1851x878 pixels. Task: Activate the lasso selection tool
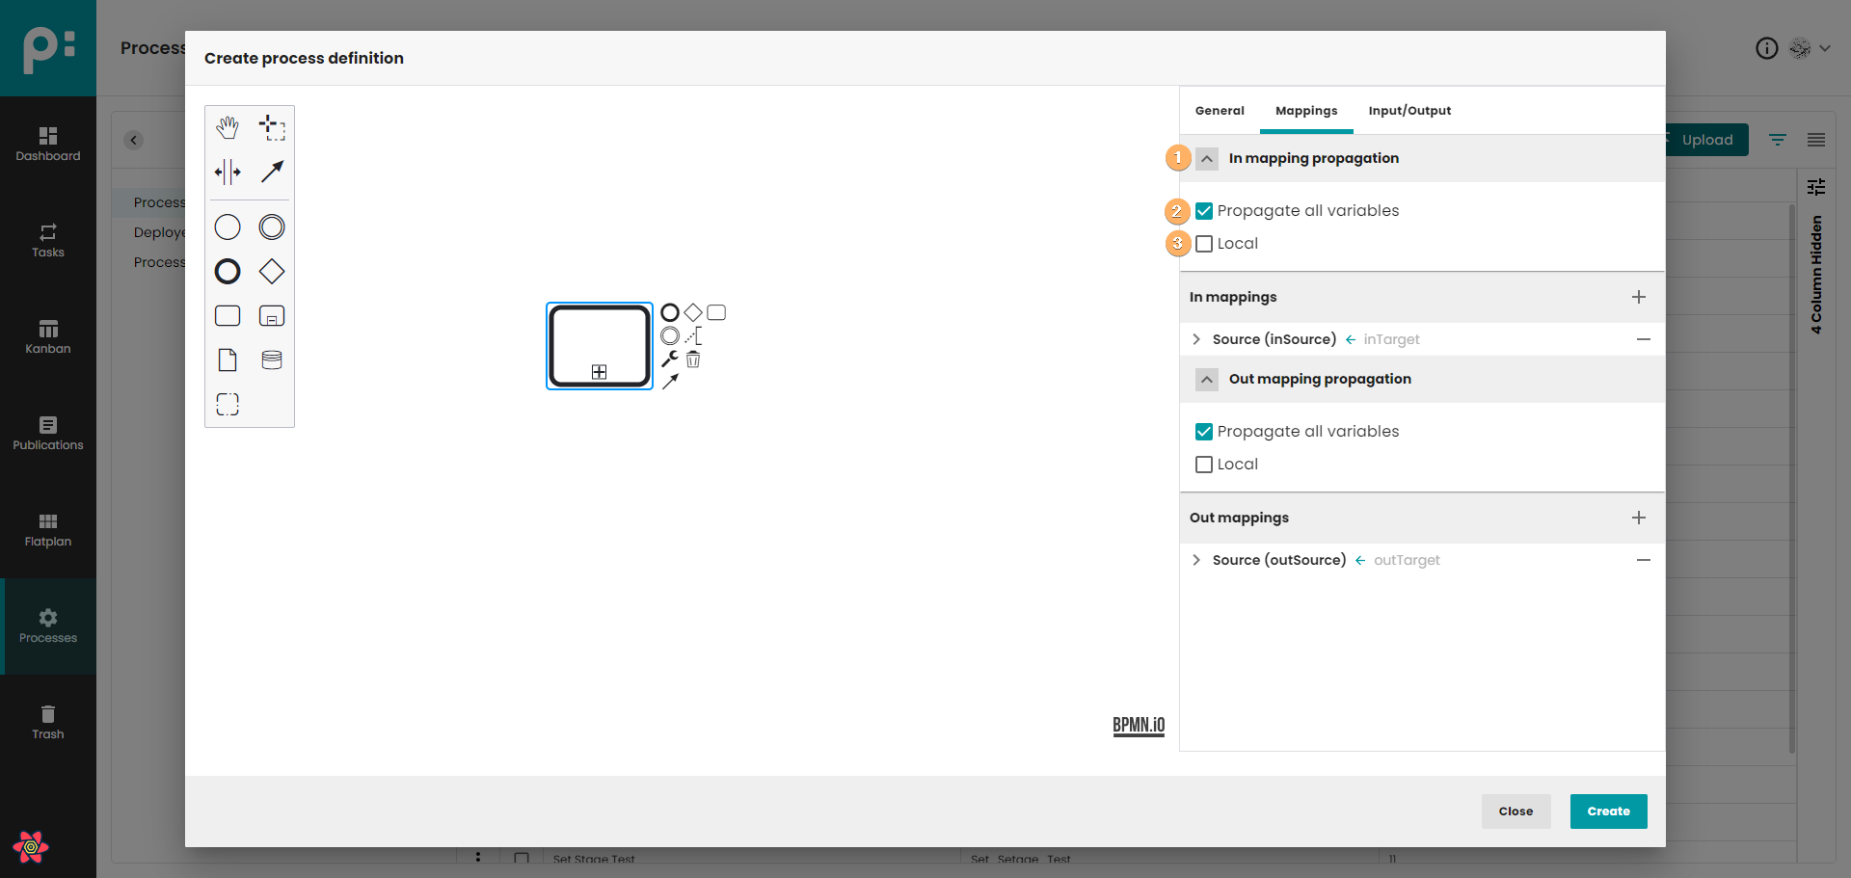[x=272, y=127]
